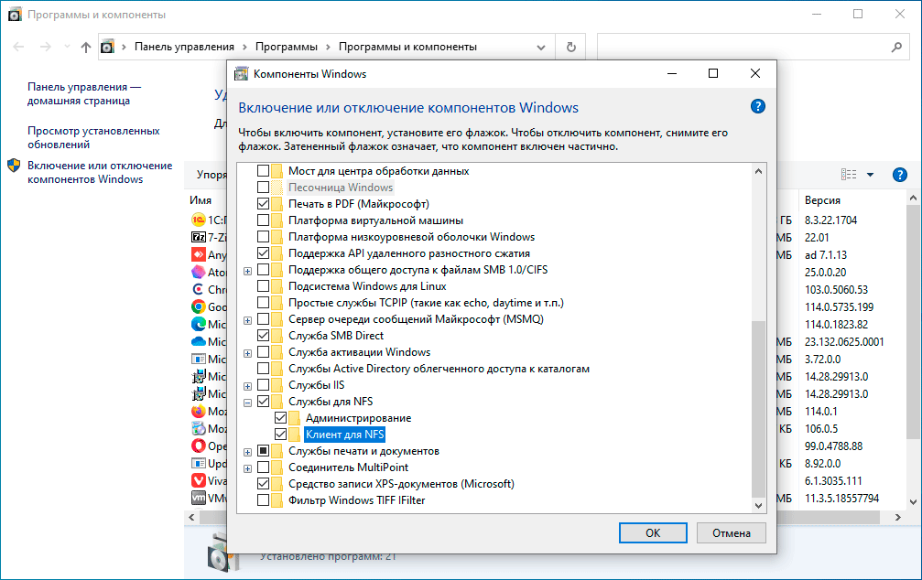The width and height of the screenshot is (922, 580).
Task: Click the 7-Zip icon in program list
Action: coord(198,238)
